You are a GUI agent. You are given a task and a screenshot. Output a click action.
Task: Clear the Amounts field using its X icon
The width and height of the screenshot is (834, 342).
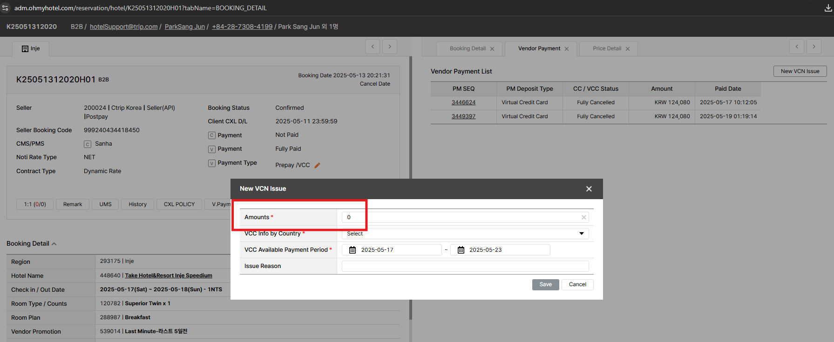click(x=583, y=217)
